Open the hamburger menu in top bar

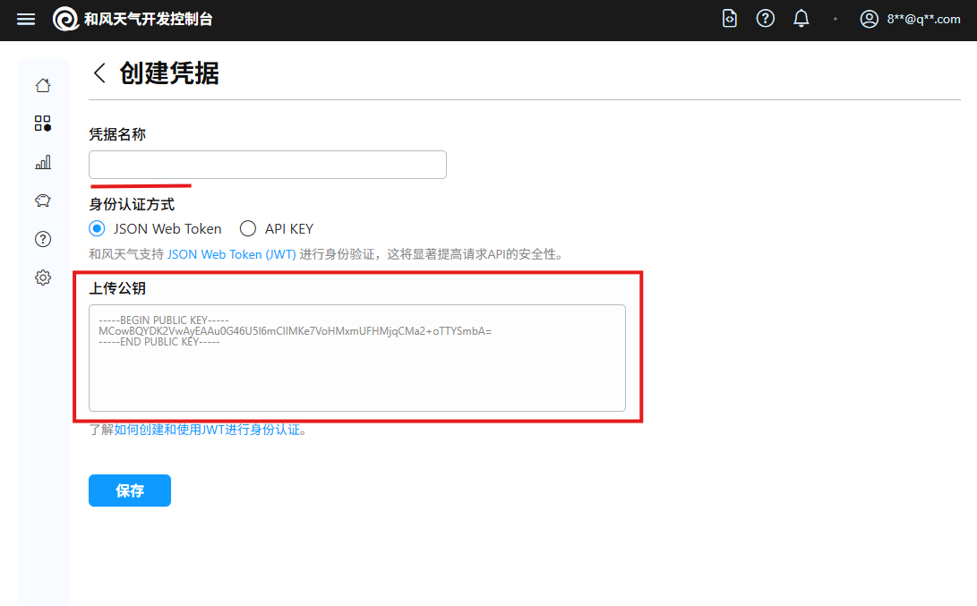[x=26, y=19]
